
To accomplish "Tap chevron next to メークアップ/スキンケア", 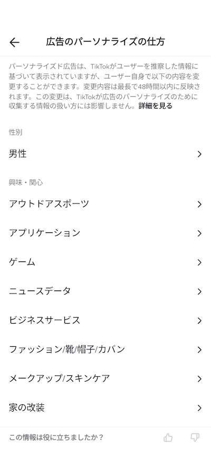I will [199, 379].
